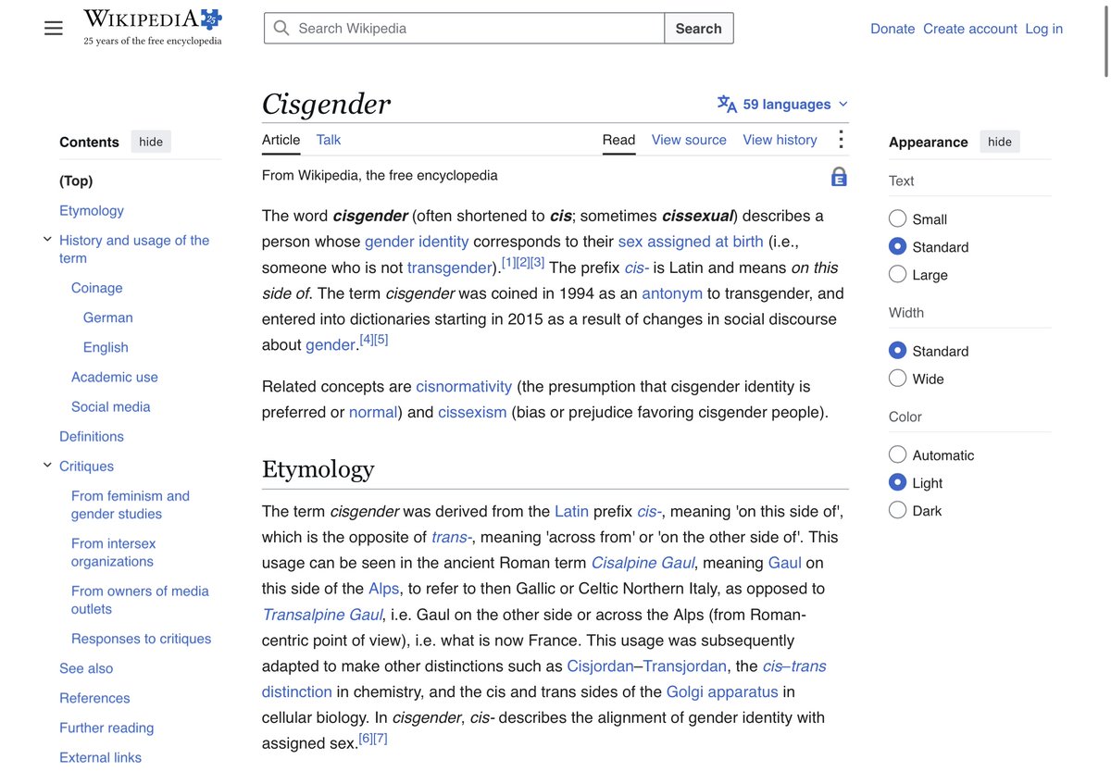Jump to (Top) in contents

[x=76, y=180]
